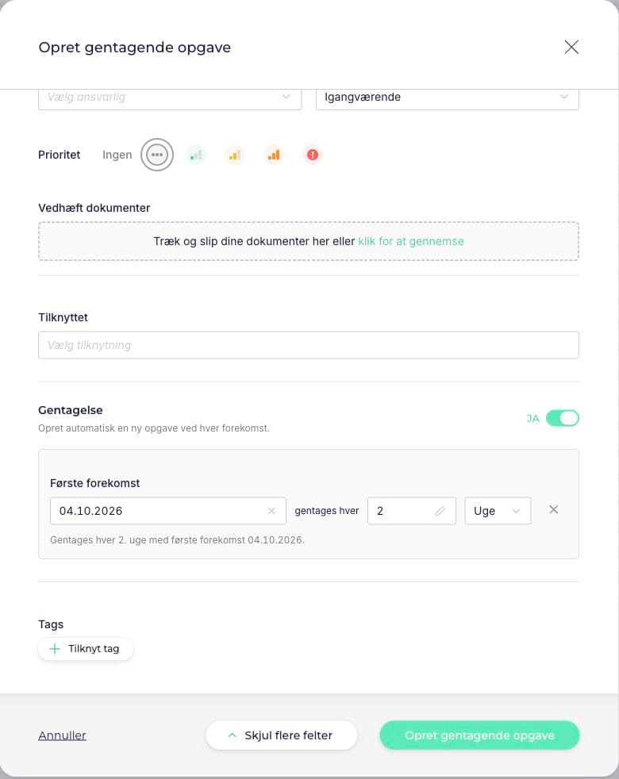This screenshot has height=779, width=619.
Task: Focus the Vælg tilknytning field
Action: pos(308,345)
